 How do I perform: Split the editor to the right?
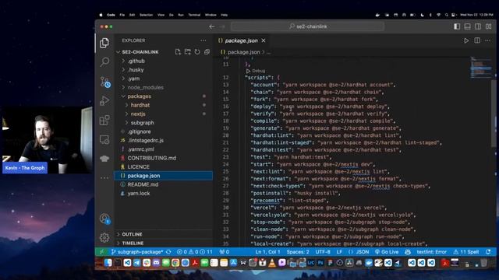click(477, 40)
